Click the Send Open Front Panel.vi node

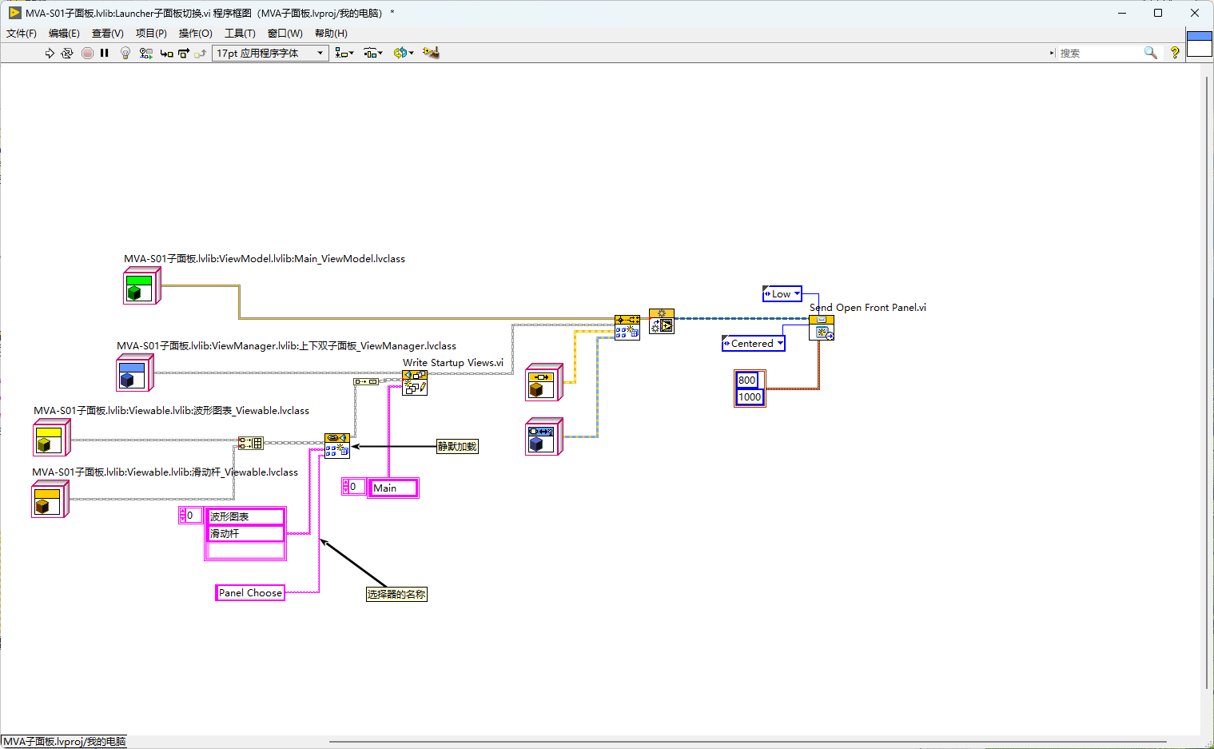tap(822, 328)
